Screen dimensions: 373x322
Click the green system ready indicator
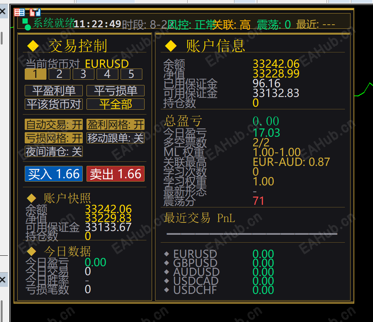click(x=27, y=24)
